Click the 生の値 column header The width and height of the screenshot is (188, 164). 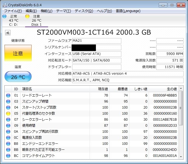[163, 89]
